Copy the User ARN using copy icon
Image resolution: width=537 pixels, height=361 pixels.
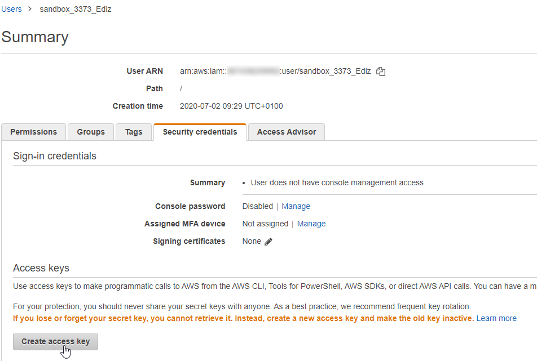[x=381, y=72]
